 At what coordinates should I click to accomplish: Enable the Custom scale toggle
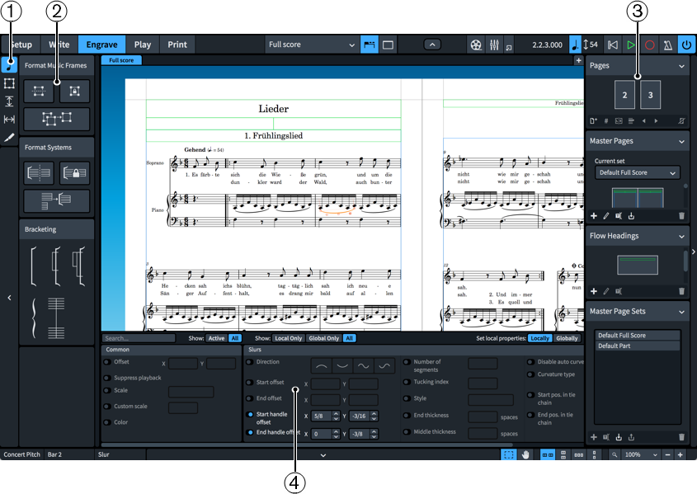[107, 407]
